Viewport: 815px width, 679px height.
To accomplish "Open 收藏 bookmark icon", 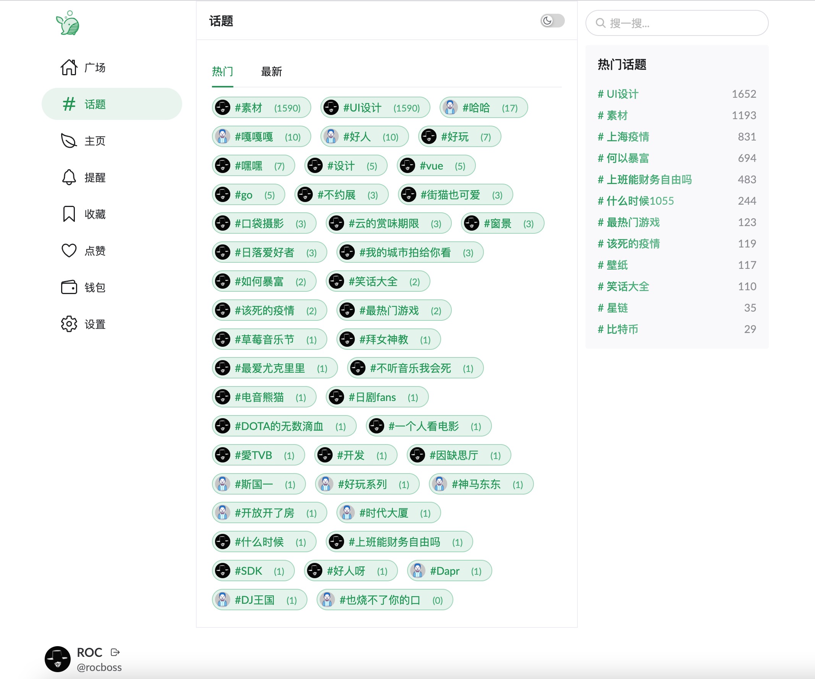I will pyautogui.click(x=69, y=214).
